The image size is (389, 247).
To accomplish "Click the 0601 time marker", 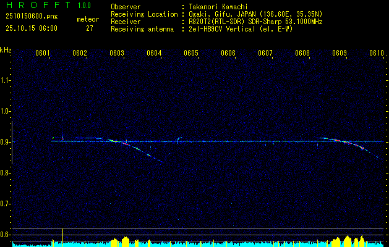I will tap(43, 54).
